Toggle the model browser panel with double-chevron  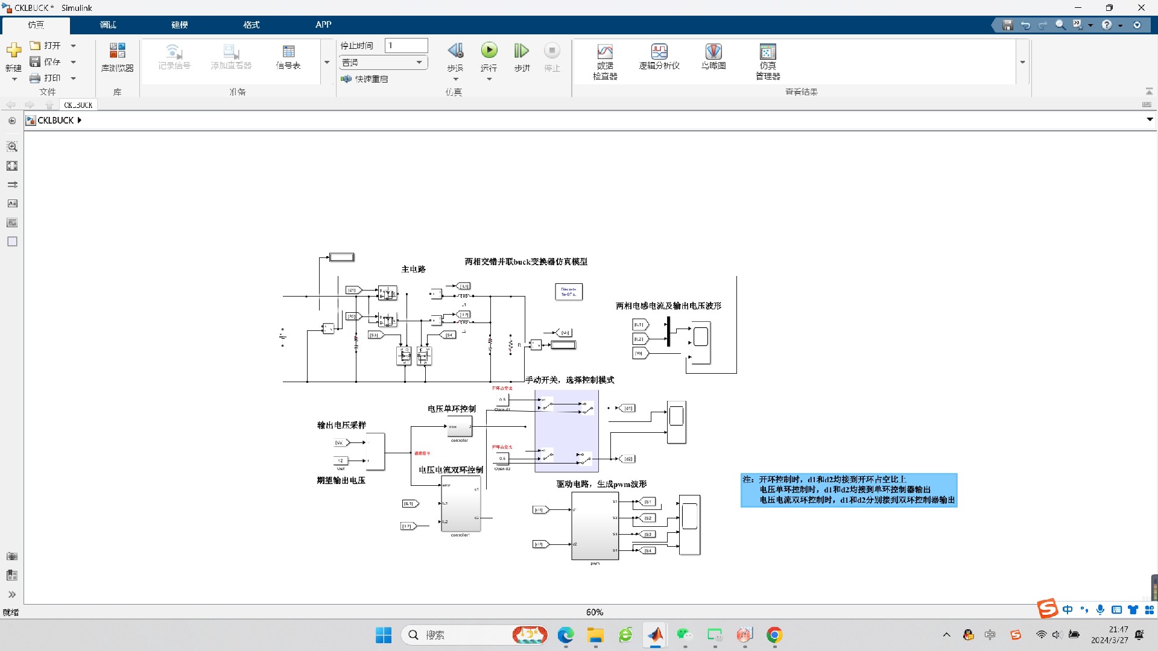[12, 594]
